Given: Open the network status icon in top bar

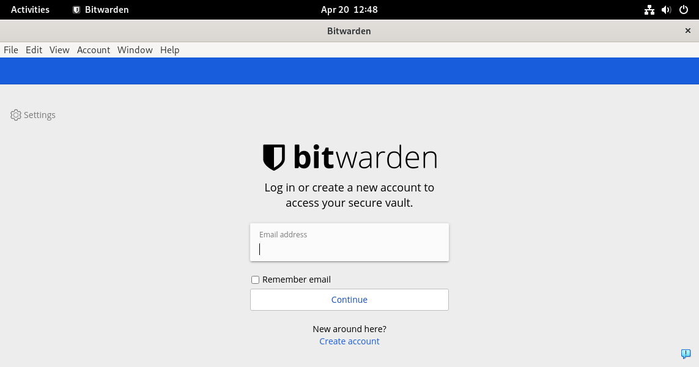Looking at the screenshot, I should click(649, 10).
